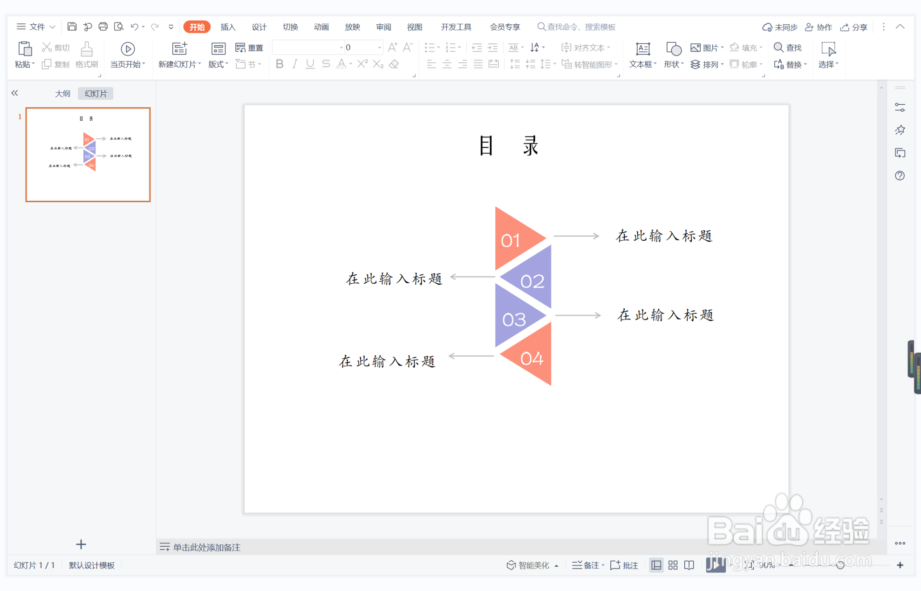The height and width of the screenshot is (591, 921).
Task: Toggle underline formatting
Action: (x=310, y=64)
